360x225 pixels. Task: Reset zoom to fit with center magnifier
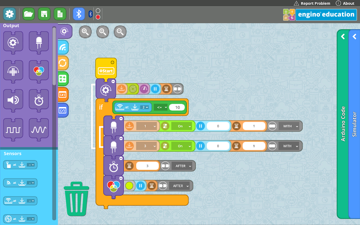[103, 32]
